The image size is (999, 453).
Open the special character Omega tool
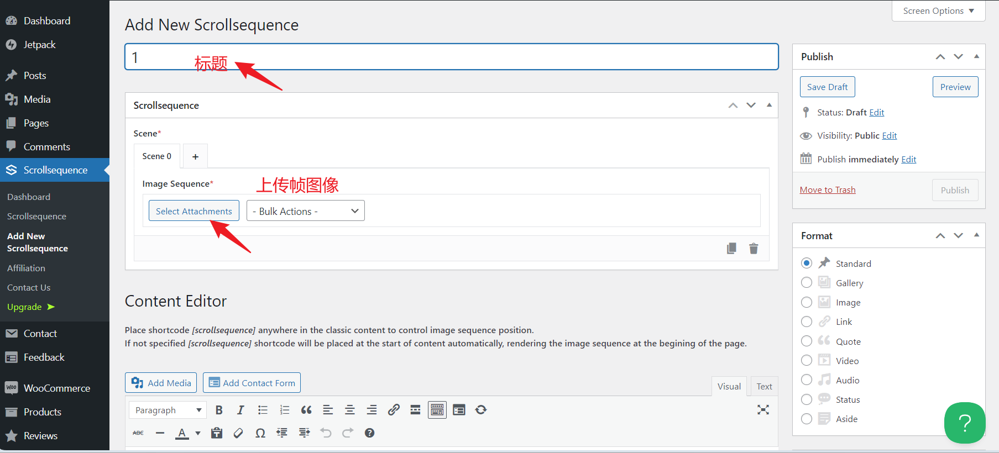click(x=260, y=433)
